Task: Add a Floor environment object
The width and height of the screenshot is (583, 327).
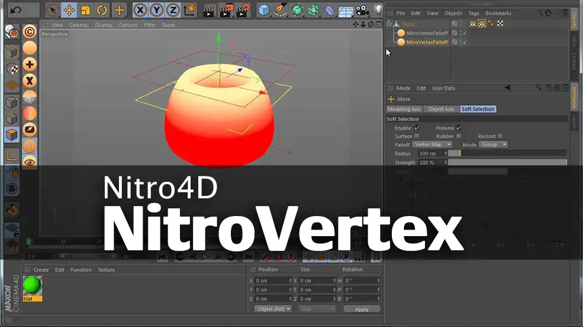Action: pos(346,11)
